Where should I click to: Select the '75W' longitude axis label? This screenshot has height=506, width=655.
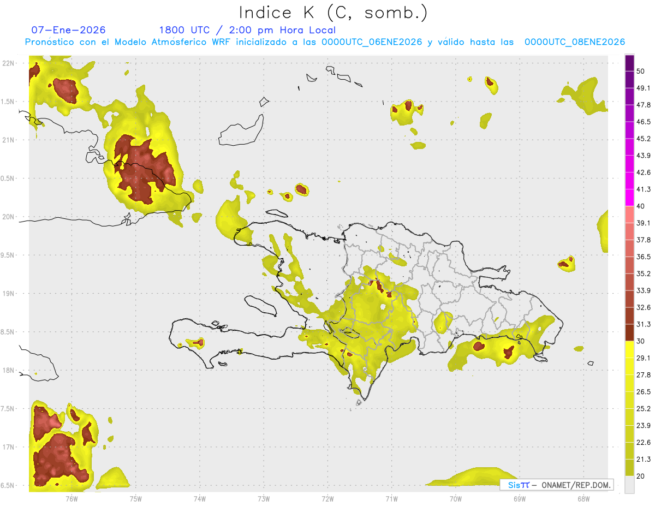pyautogui.click(x=136, y=499)
